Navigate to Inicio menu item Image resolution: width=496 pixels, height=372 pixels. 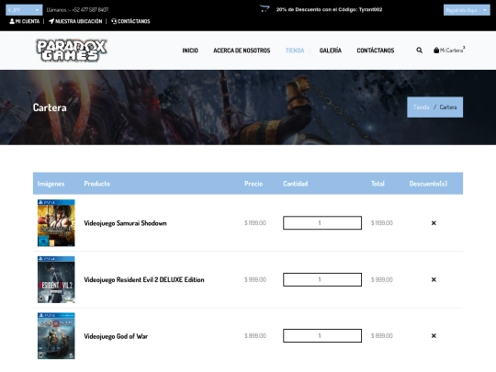[190, 51]
